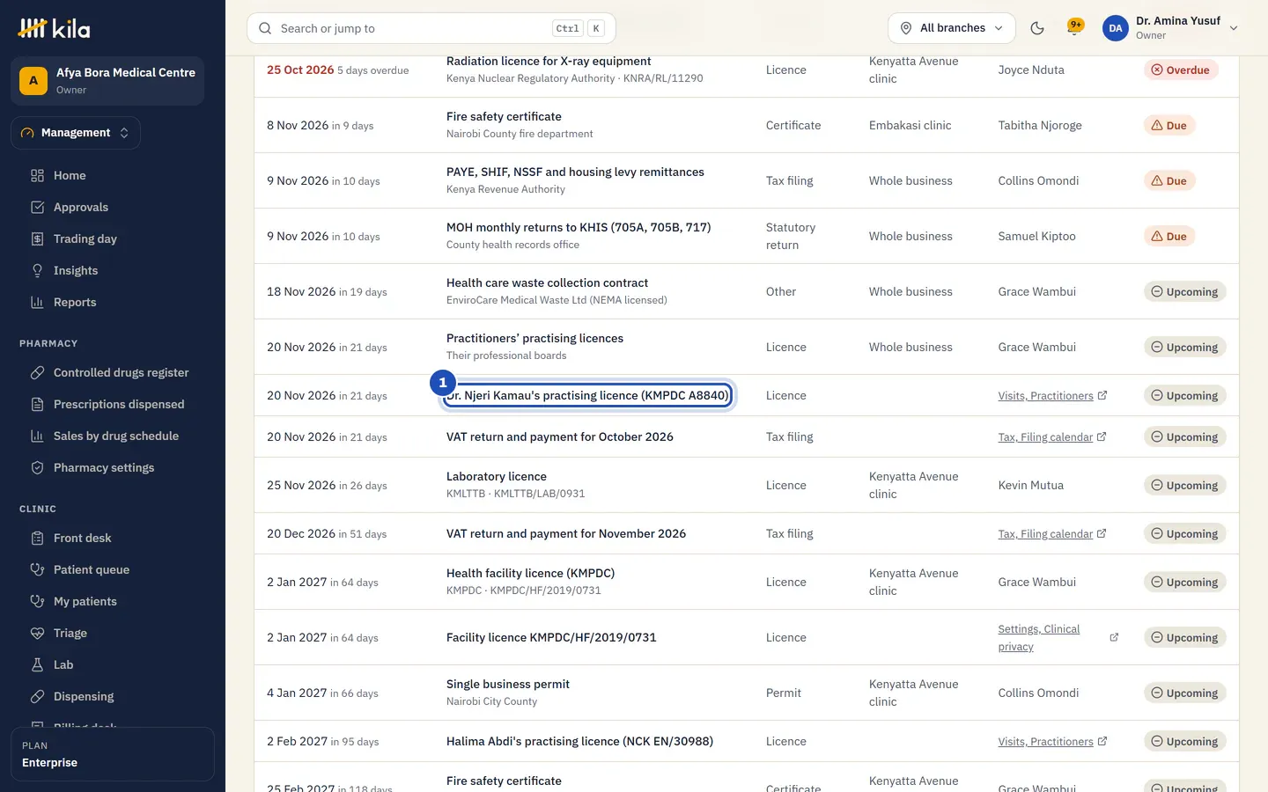Click Overdue status on Radiation licence

click(1180, 70)
